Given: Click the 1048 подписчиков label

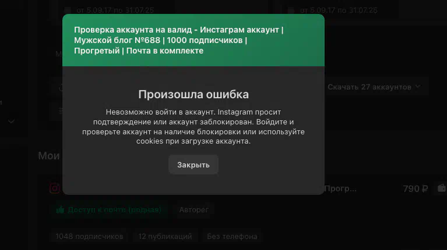Looking at the screenshot, I should point(89,237).
